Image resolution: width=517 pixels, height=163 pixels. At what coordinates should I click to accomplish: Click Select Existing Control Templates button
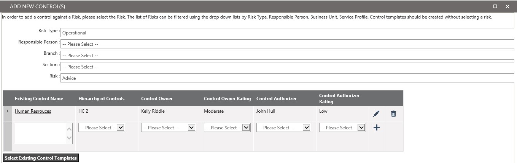(x=41, y=158)
